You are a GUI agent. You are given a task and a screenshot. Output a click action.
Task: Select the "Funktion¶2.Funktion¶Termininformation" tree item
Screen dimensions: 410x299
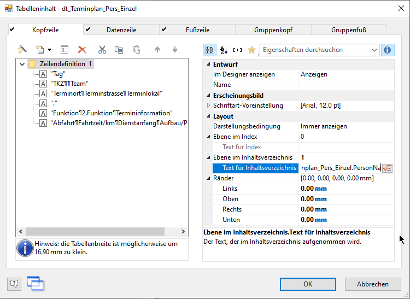[112, 113]
